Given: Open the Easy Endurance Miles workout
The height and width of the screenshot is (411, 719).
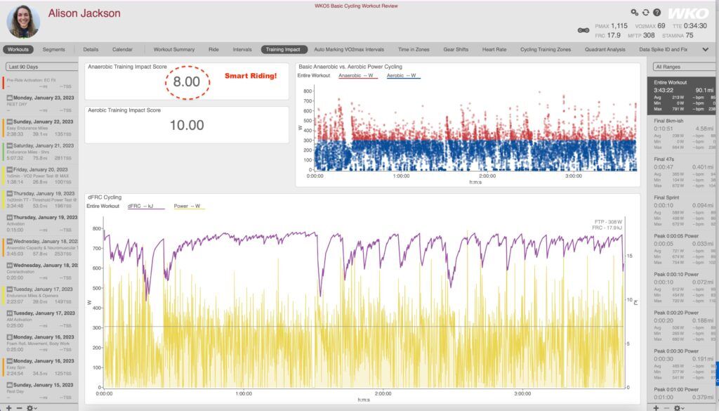Looking at the screenshot, I should (x=40, y=128).
